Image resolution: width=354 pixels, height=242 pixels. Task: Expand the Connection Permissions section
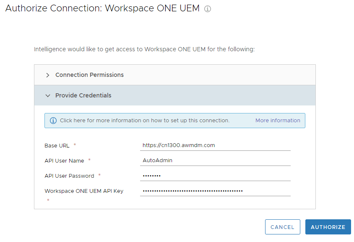(x=175, y=75)
